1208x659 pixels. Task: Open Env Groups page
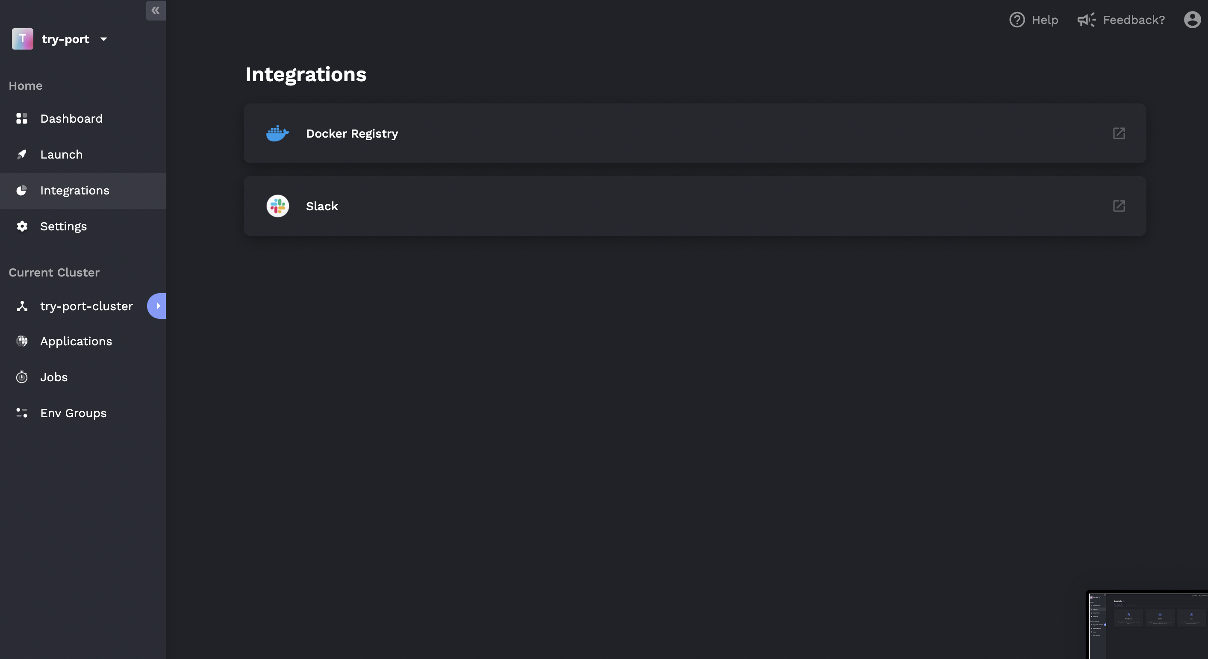point(73,413)
